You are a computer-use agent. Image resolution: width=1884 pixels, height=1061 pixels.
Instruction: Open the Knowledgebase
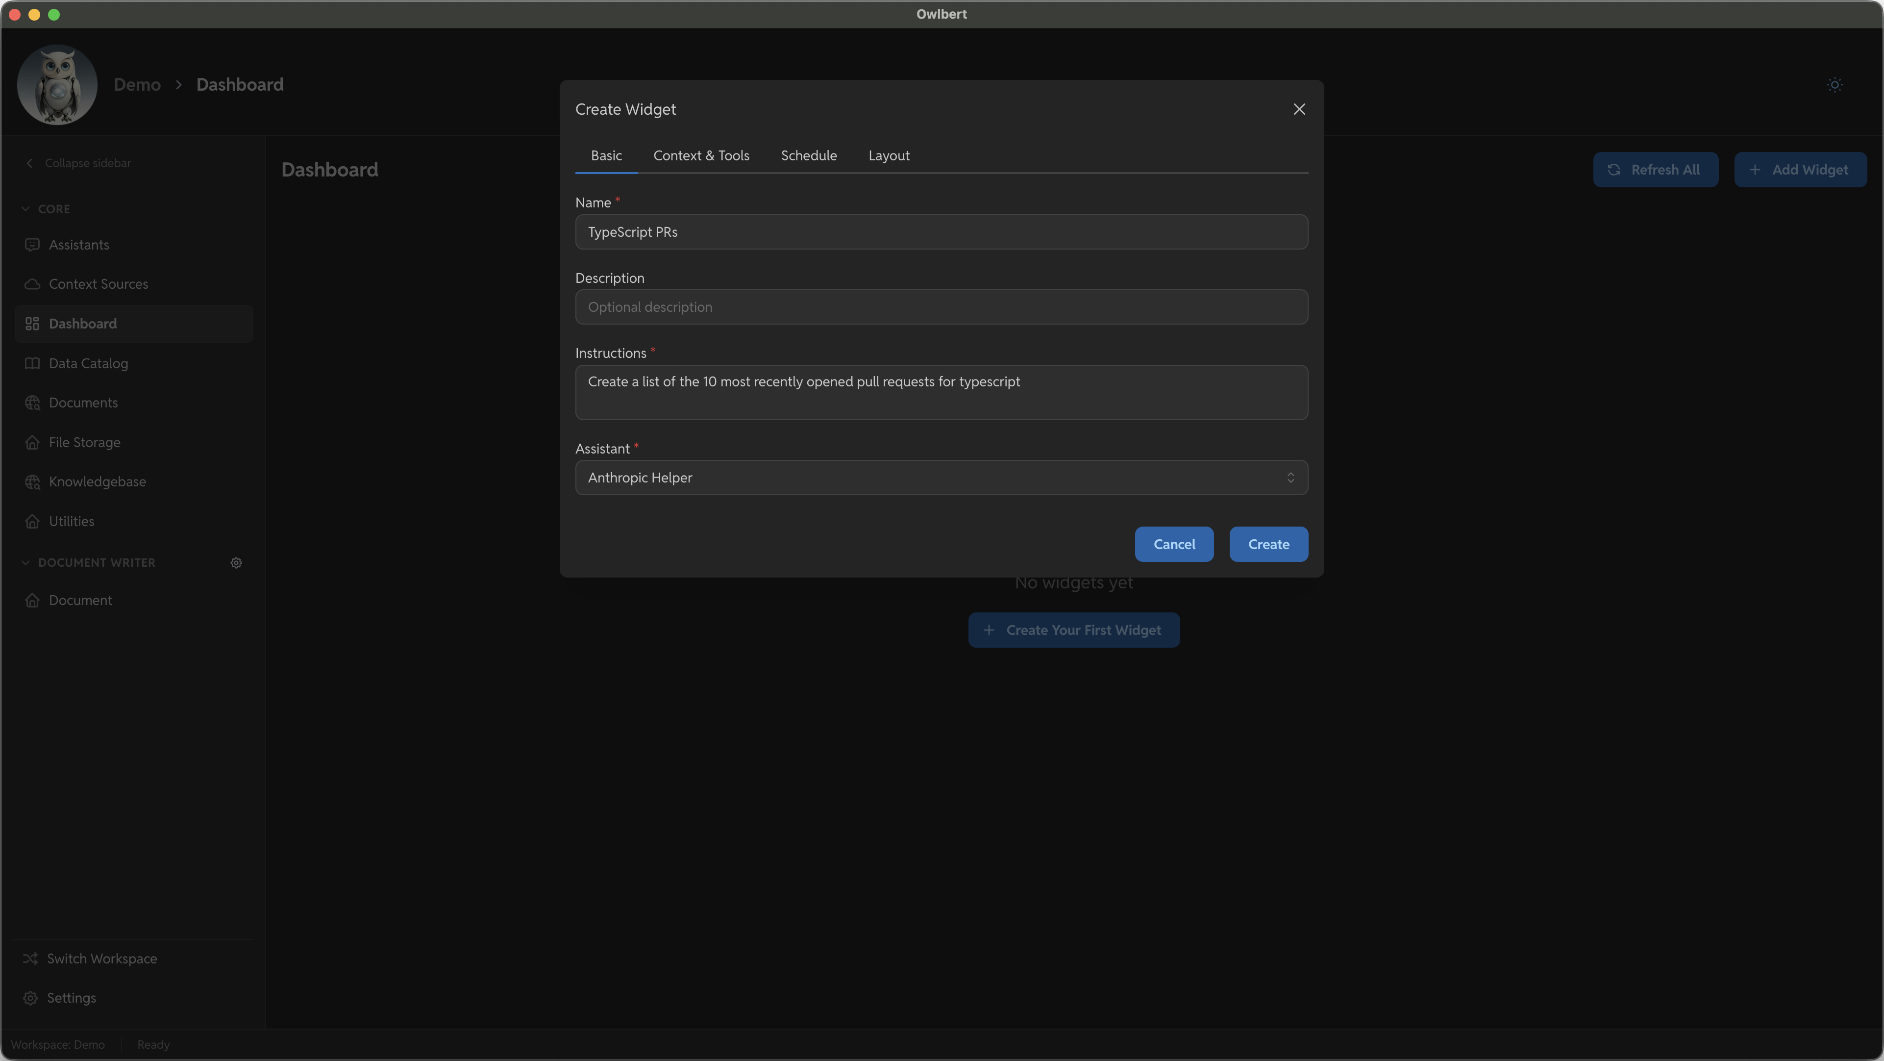tap(97, 481)
